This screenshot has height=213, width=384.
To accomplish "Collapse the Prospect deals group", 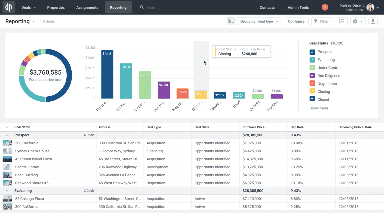I will click(7, 135).
